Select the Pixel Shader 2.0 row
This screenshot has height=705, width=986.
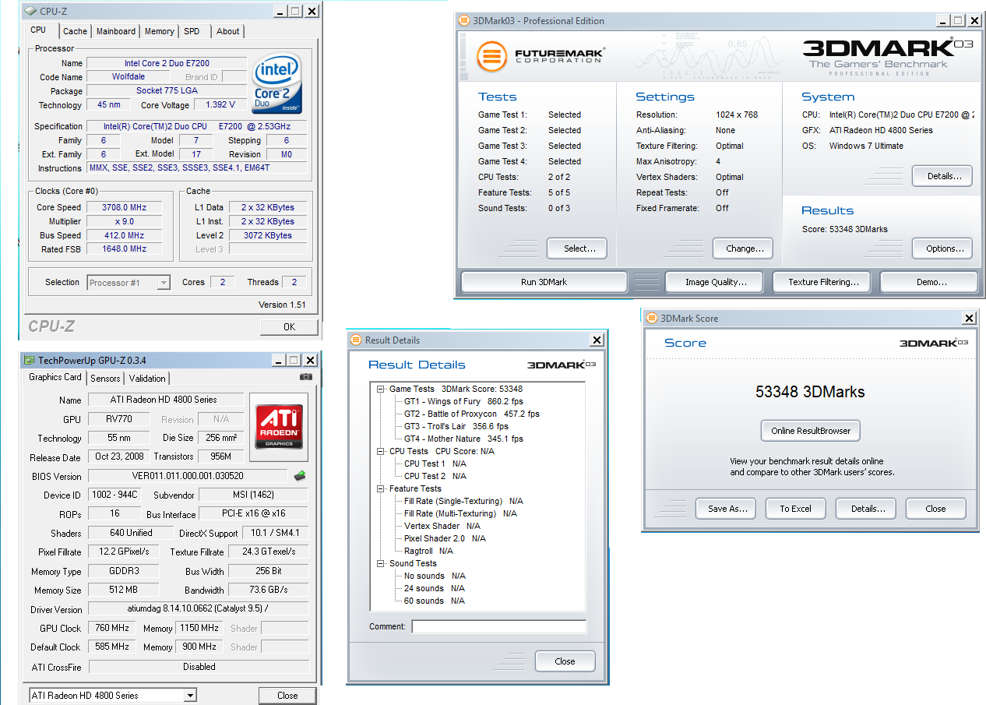445,538
